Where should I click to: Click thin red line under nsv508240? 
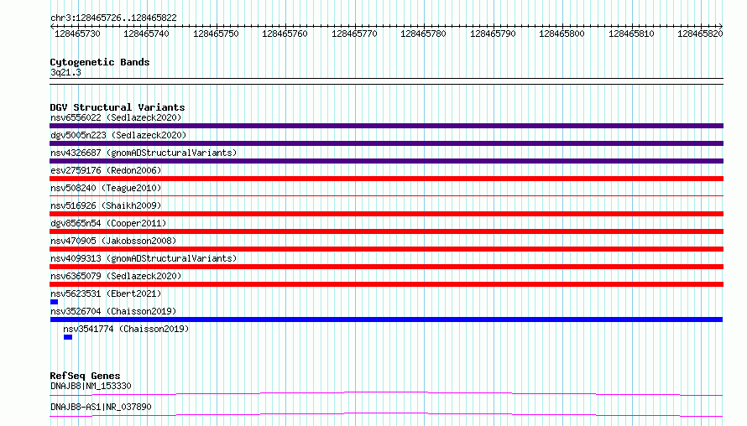(386, 195)
